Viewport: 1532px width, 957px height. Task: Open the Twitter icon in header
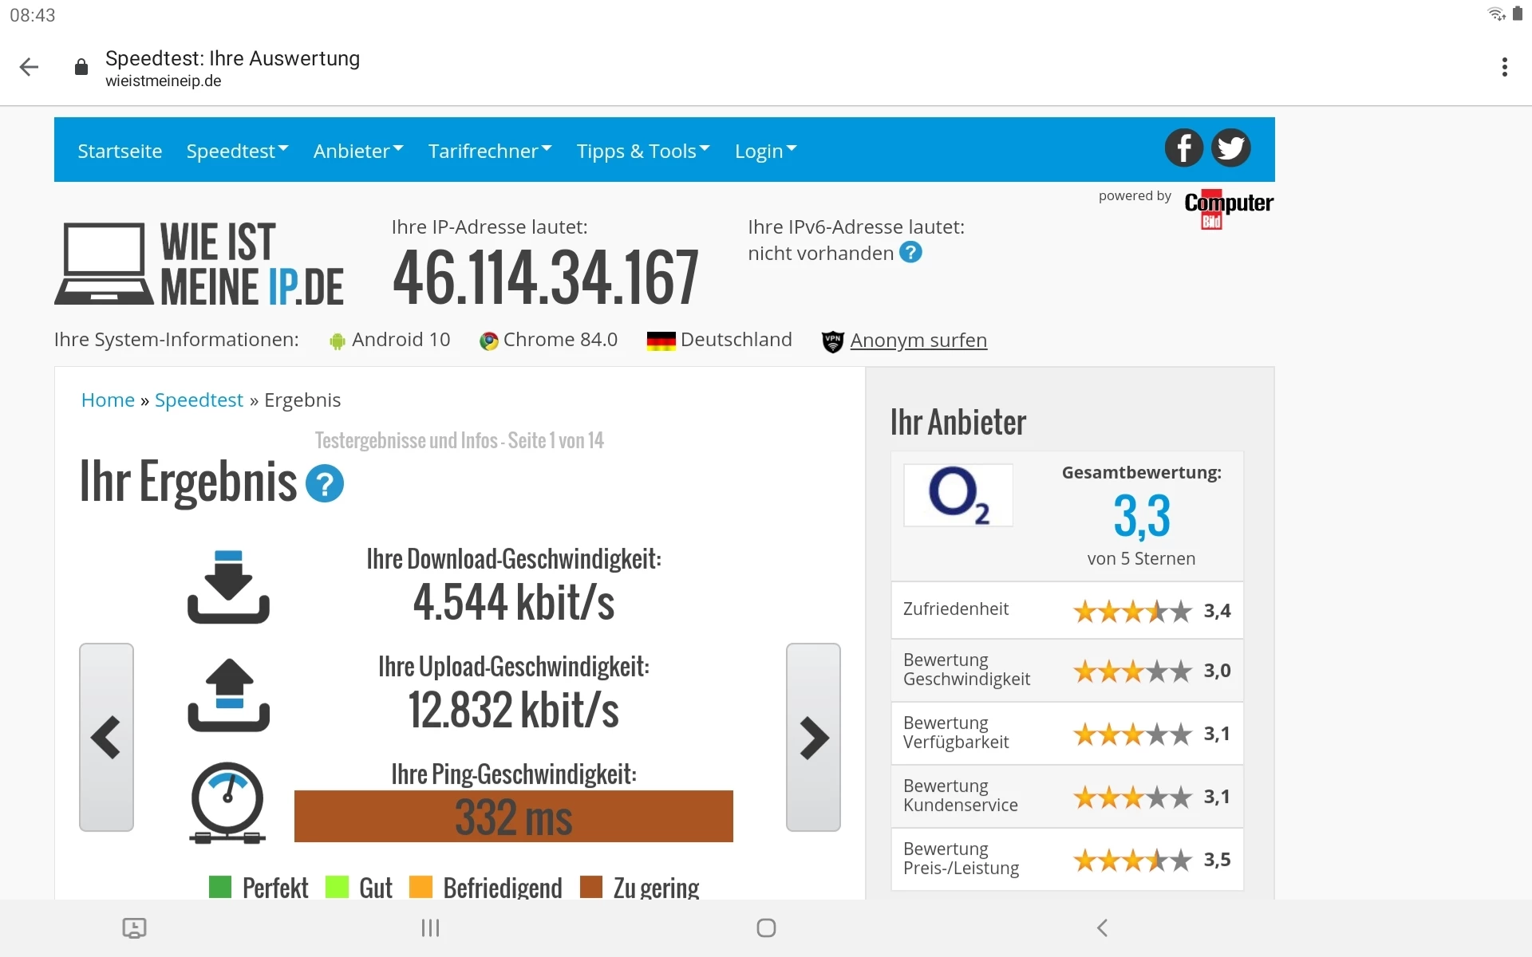[x=1230, y=148]
